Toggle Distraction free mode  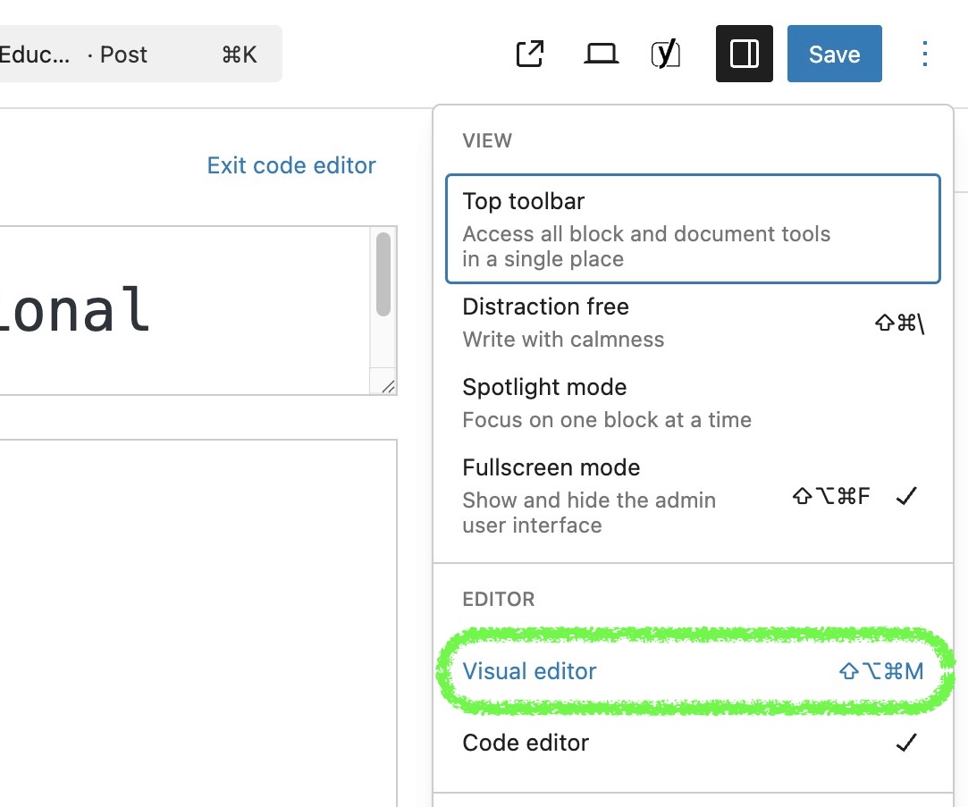(x=693, y=323)
